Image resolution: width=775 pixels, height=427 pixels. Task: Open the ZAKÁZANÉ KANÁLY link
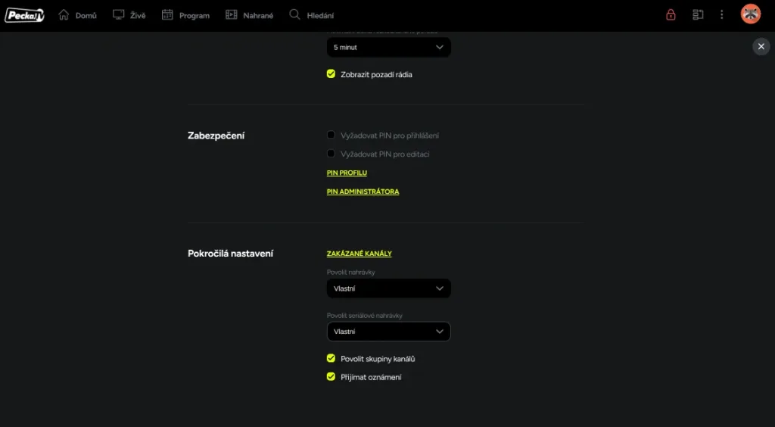click(359, 254)
